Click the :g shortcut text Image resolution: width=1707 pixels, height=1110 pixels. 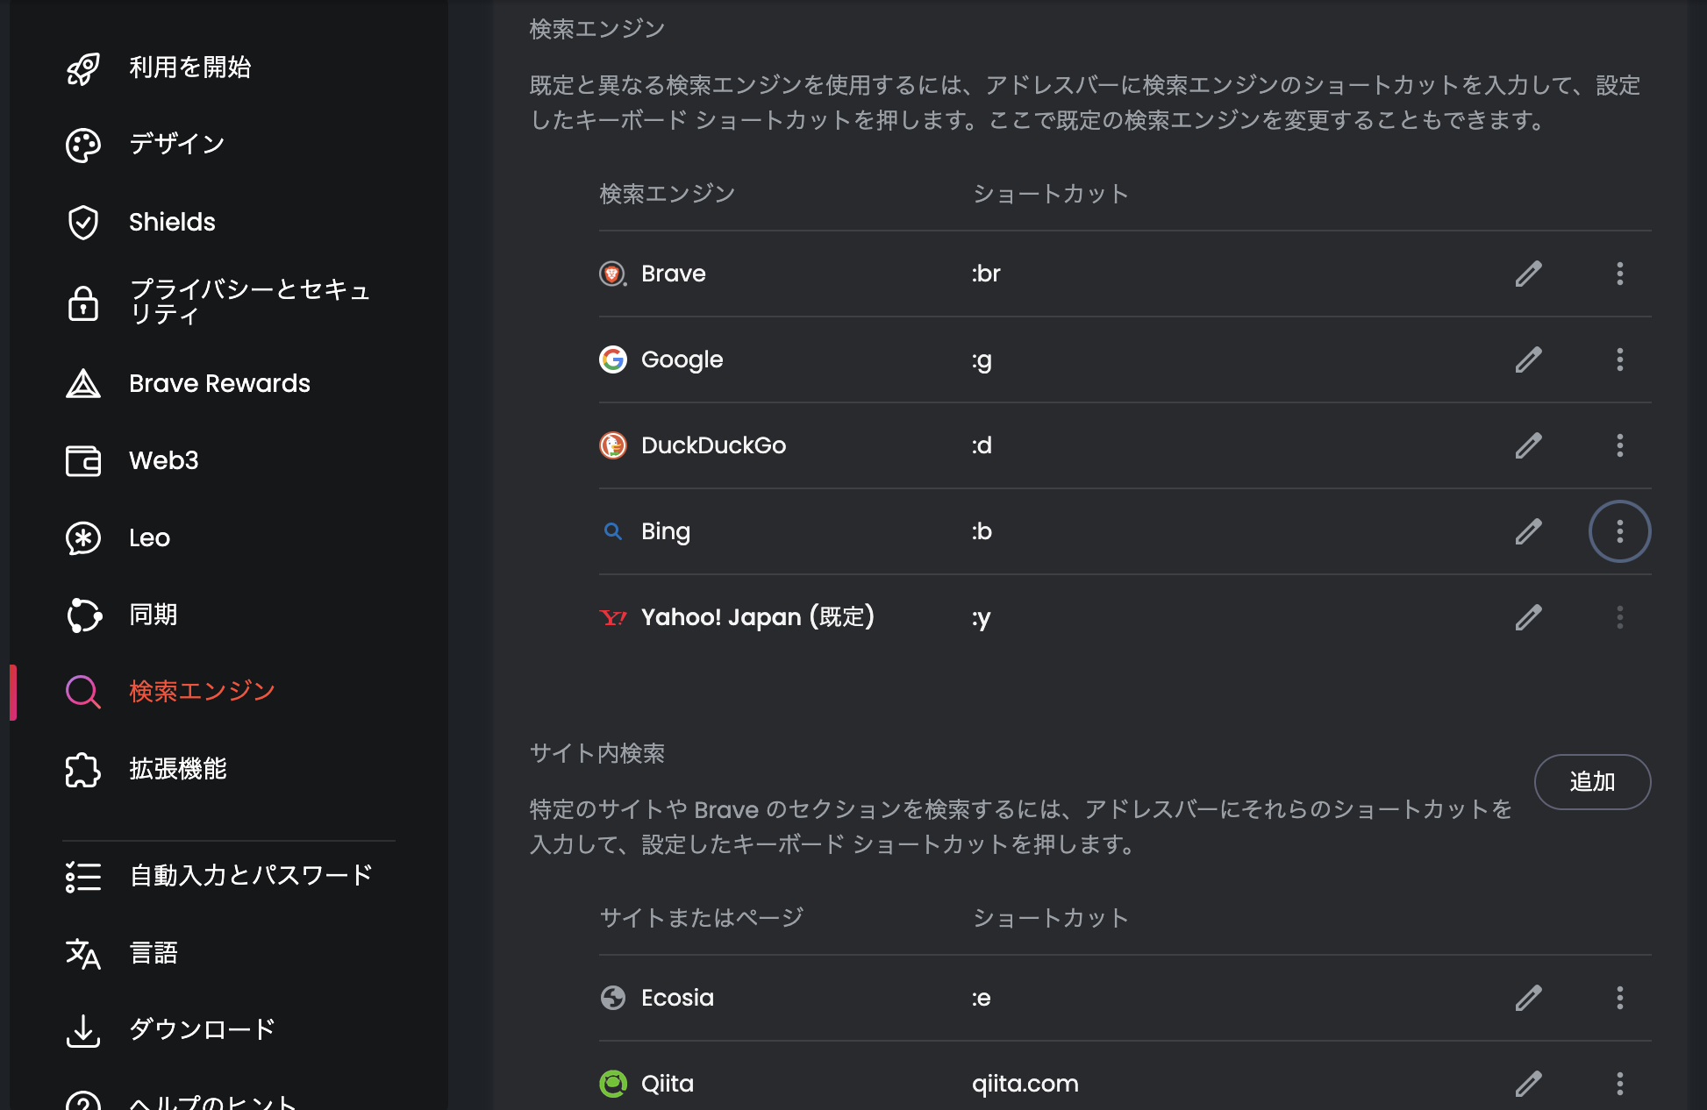click(x=982, y=360)
